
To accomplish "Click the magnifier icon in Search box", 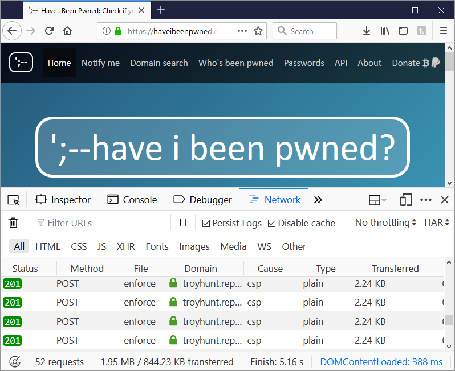I will [x=282, y=31].
